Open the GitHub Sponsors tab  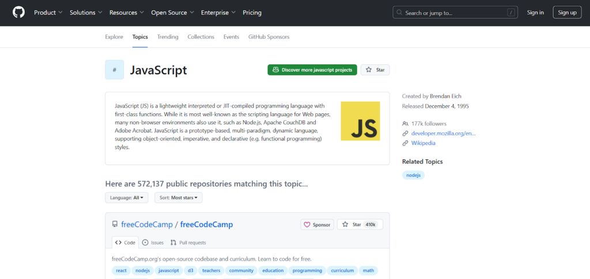tap(268, 37)
